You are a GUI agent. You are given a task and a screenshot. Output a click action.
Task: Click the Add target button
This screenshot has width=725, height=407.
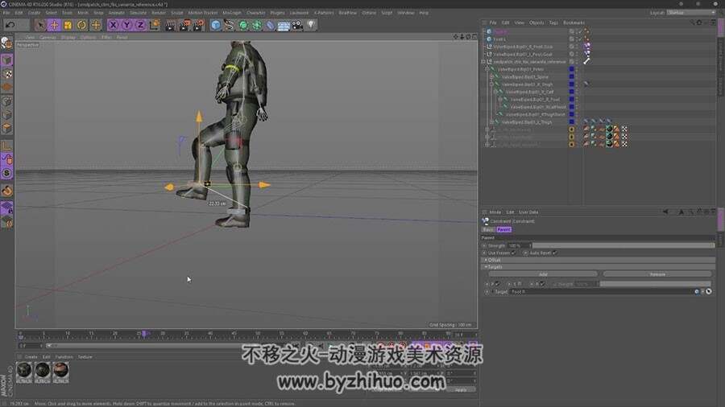[543, 274]
